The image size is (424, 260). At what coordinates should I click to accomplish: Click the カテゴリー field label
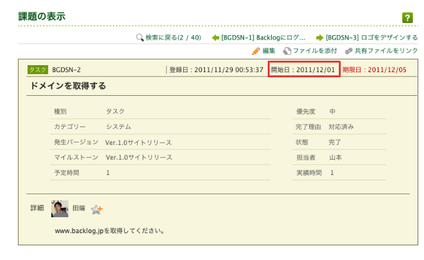click(x=70, y=126)
